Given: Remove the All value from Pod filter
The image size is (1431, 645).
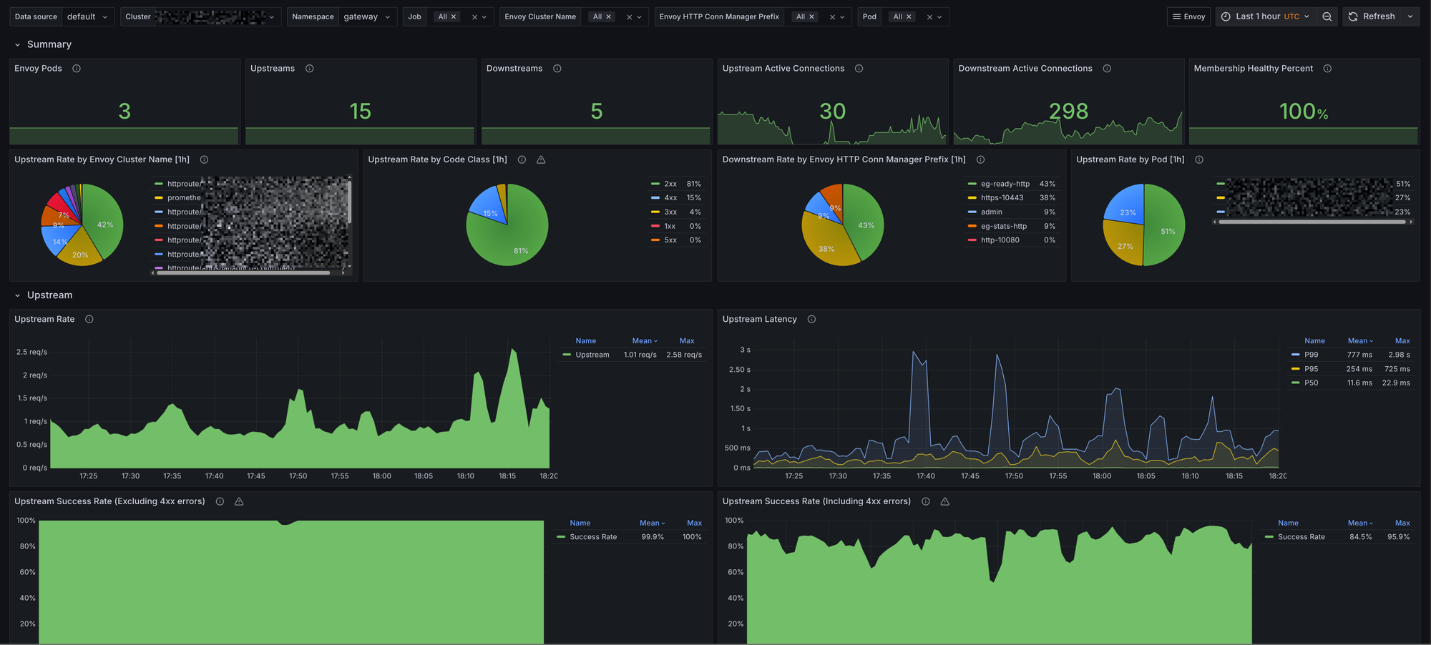Looking at the screenshot, I should click(x=909, y=16).
